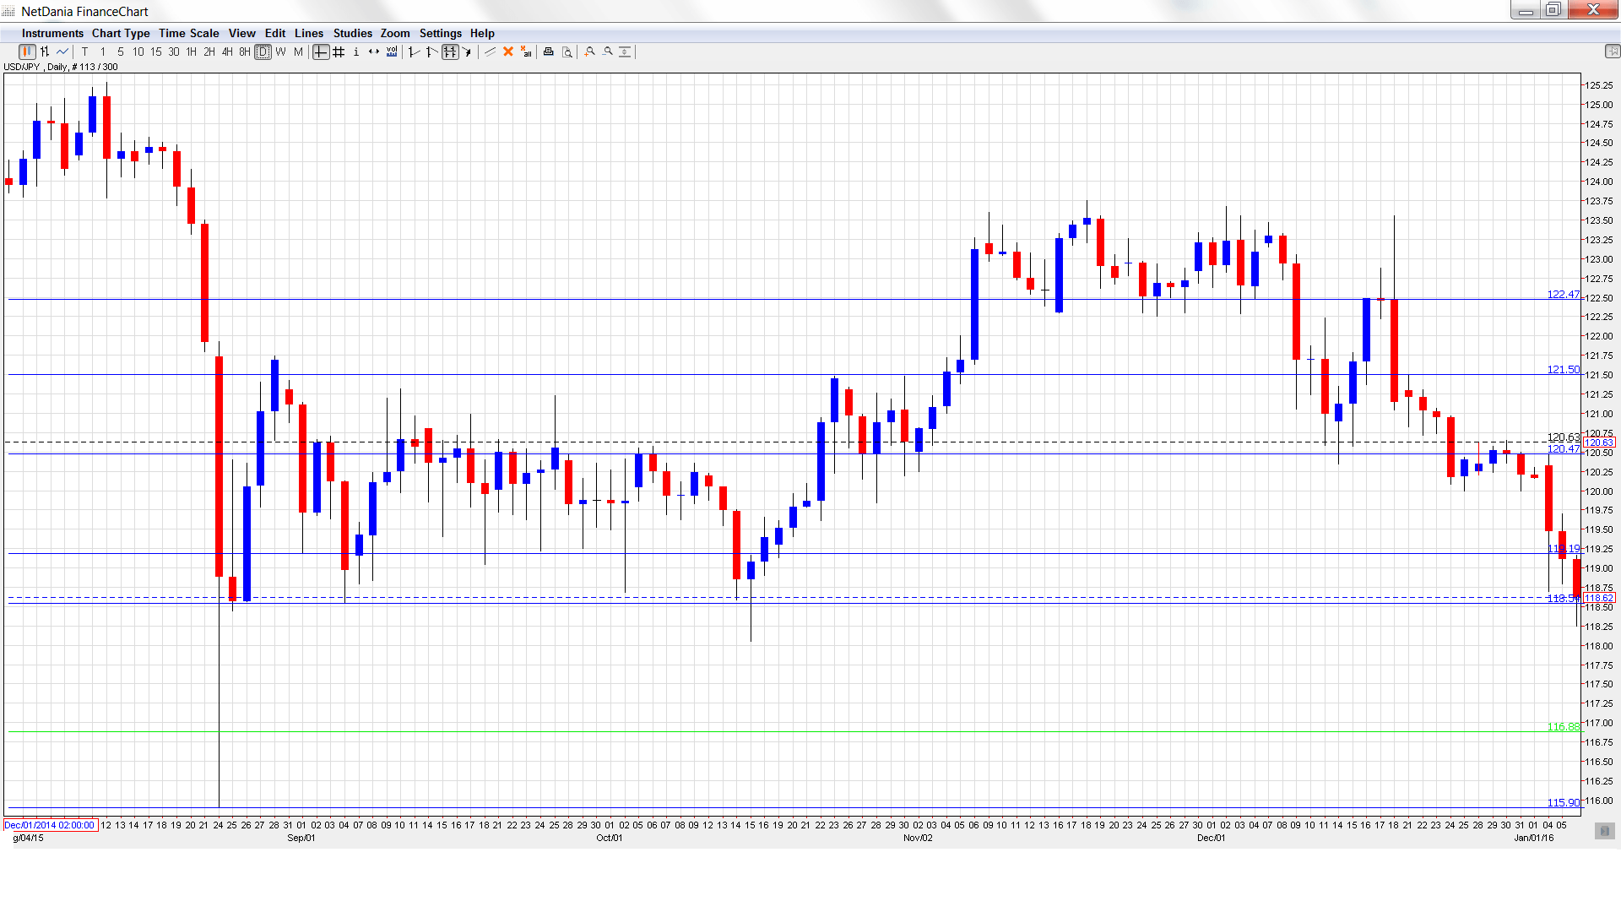1621x912 pixels.
Task: Switch to Monthly M time scale
Action: (x=298, y=52)
